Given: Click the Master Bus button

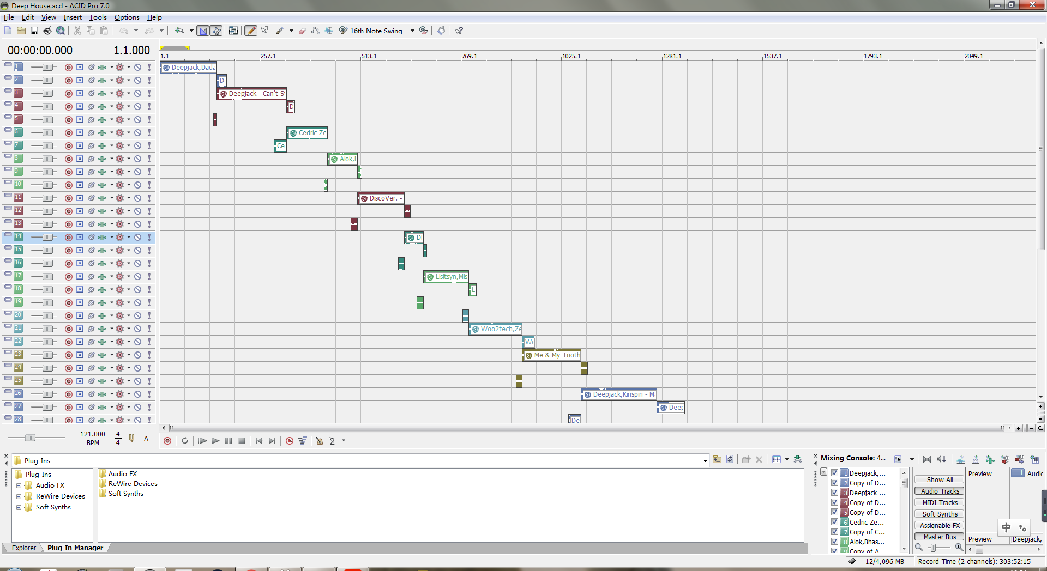Looking at the screenshot, I should tap(940, 537).
